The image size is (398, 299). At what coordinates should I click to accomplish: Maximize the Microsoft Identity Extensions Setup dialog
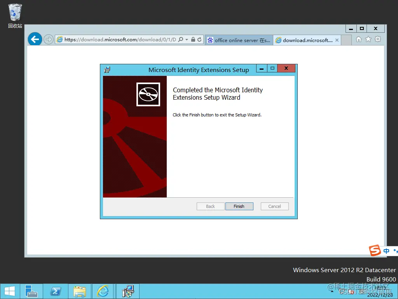pos(272,69)
